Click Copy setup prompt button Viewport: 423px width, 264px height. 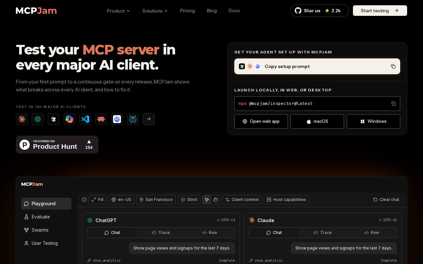317,66
